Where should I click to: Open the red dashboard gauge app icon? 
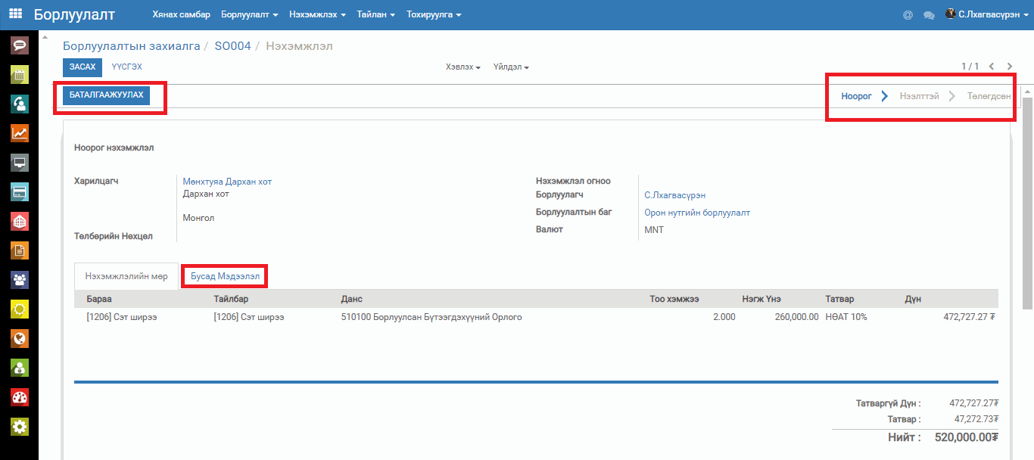coord(20,397)
